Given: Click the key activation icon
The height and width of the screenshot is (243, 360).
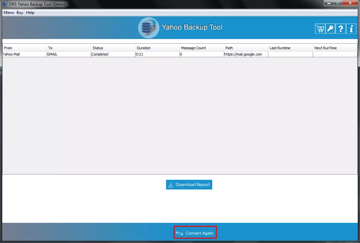Looking at the screenshot, I should (x=330, y=29).
